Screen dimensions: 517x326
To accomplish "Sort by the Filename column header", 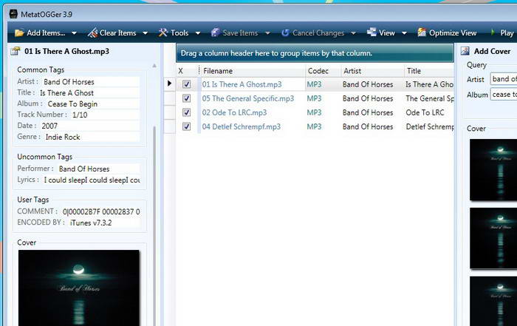I will (253, 71).
